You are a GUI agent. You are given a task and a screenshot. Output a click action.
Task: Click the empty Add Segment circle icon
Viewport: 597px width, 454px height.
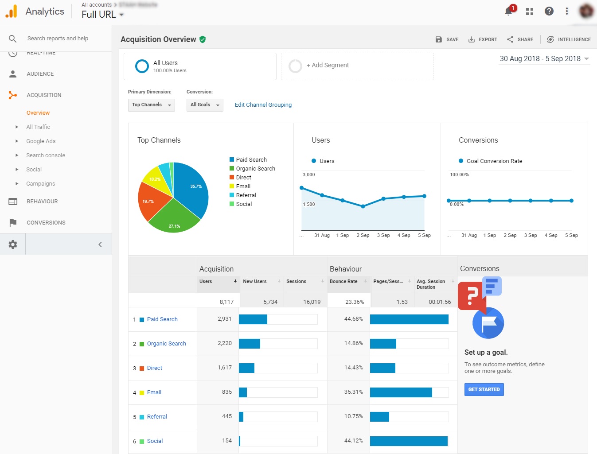click(295, 66)
